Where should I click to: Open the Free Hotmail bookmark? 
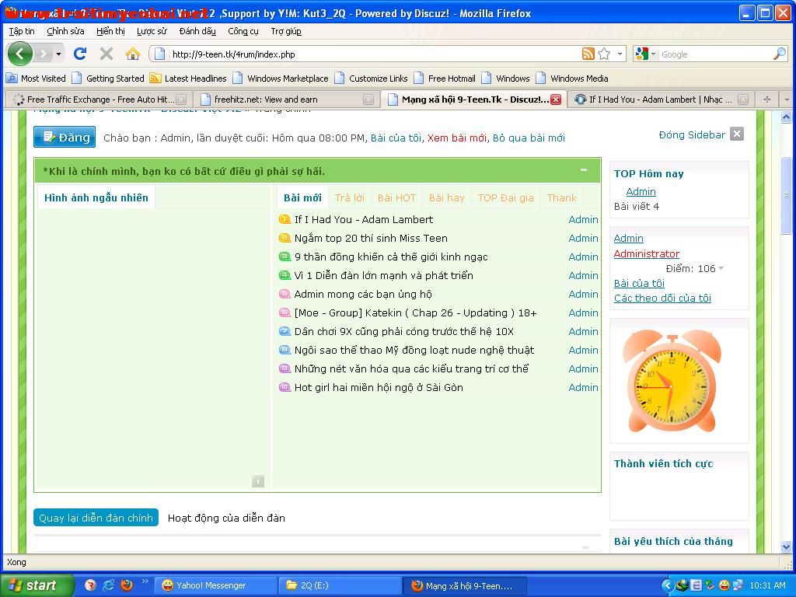coord(445,79)
